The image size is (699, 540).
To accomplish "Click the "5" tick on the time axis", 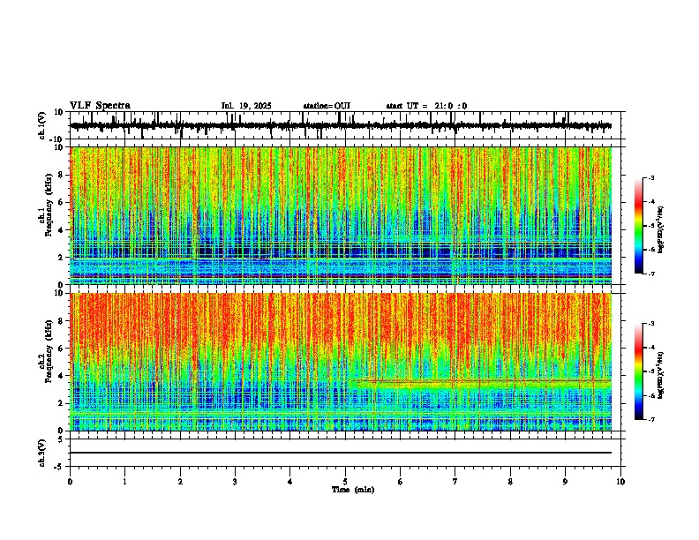I will tap(345, 482).
